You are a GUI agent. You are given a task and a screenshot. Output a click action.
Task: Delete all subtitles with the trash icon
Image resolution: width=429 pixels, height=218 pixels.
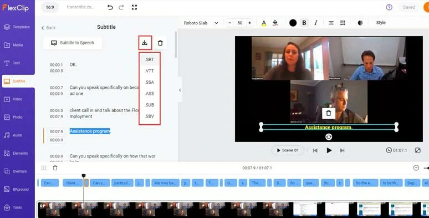tap(160, 43)
